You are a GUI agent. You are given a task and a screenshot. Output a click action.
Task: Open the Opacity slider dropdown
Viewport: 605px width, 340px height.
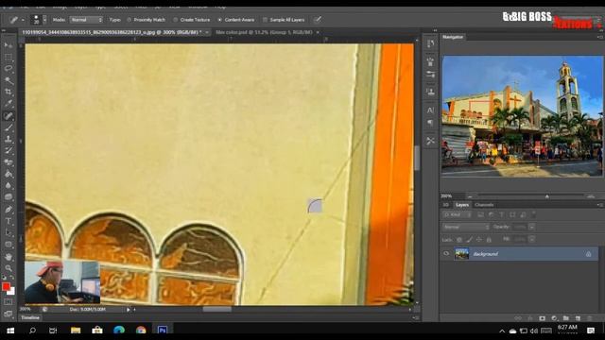tap(531, 227)
